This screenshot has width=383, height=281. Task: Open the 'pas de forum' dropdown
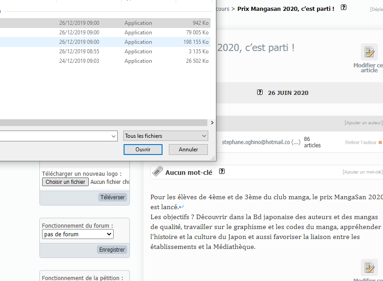77,234
